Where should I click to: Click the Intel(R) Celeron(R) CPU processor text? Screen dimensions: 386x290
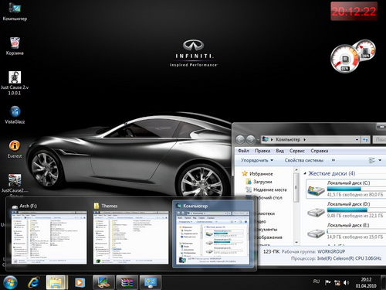349,258
